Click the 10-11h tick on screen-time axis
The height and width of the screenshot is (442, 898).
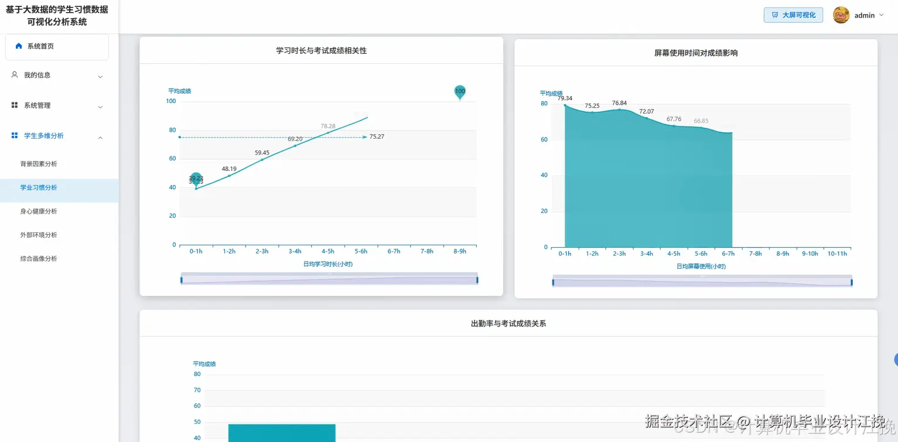coord(837,253)
